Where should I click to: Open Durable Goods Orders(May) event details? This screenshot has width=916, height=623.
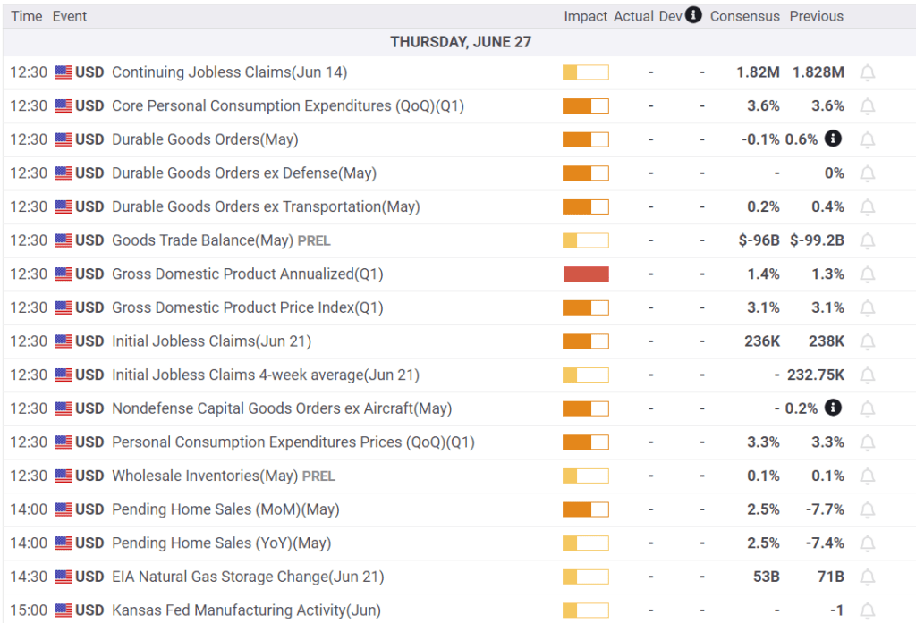point(205,139)
